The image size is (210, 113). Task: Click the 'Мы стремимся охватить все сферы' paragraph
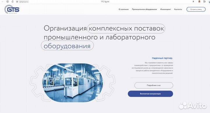153,68
